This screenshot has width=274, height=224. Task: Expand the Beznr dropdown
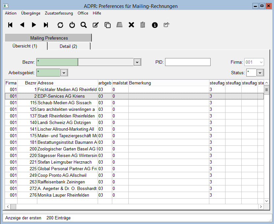point(137,62)
